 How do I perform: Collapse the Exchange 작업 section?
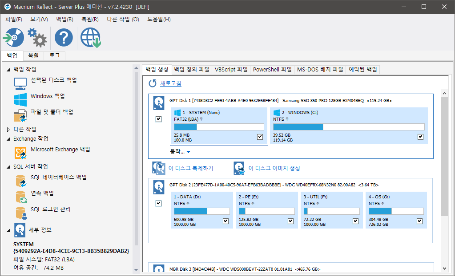click(8, 139)
